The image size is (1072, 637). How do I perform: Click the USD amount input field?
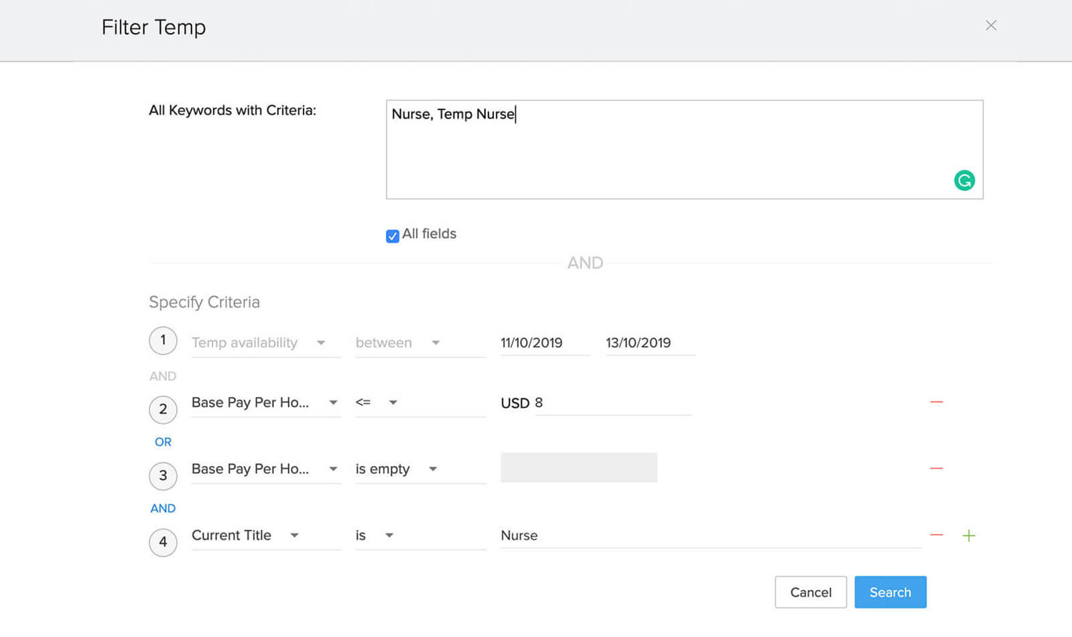[613, 403]
